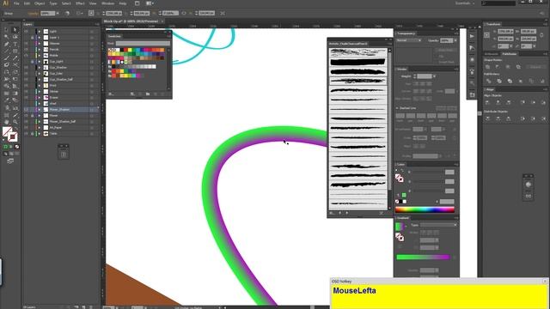This screenshot has width=550, height=309.
Task: Select the Pen tool
Action: click(x=6, y=44)
